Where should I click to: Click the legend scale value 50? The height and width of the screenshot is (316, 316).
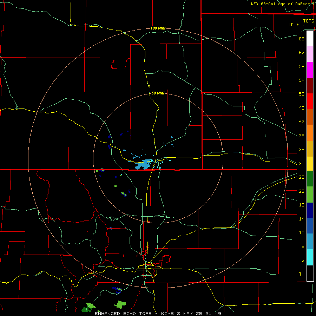[302, 94]
